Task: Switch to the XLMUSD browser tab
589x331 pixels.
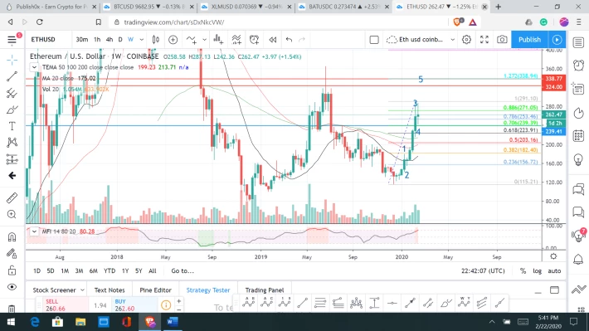Action: click(x=246, y=7)
